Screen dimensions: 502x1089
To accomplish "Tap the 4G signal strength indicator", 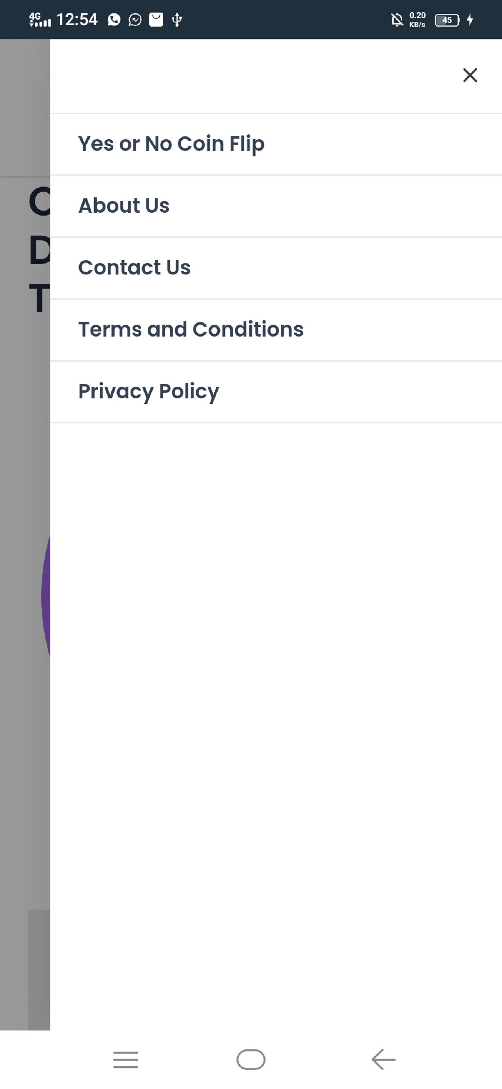I will (40, 20).
